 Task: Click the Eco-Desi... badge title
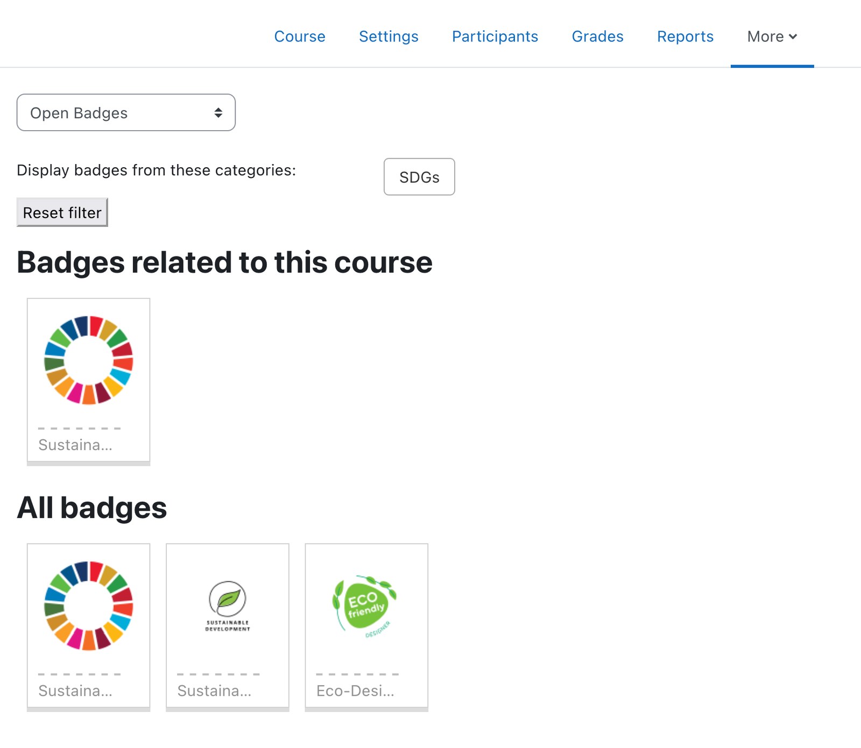tap(355, 690)
